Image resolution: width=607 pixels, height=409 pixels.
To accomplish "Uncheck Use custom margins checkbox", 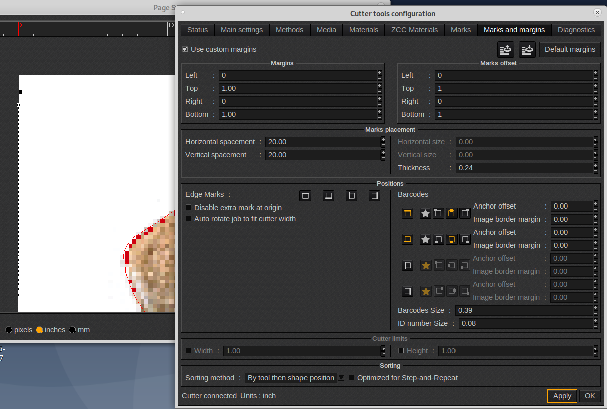I will pyautogui.click(x=185, y=49).
